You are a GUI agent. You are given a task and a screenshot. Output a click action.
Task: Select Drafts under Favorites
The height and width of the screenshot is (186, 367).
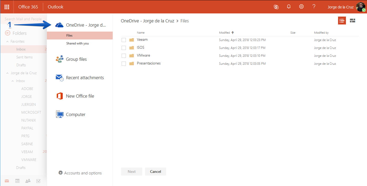21,65
